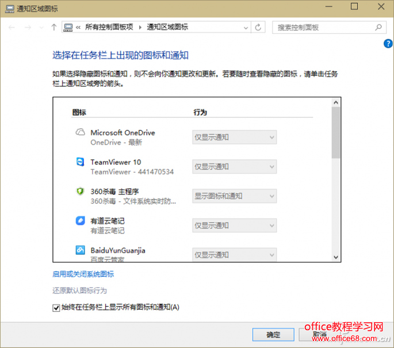
Task: Click the list scrollbar thumb
Action: (x=336, y=133)
